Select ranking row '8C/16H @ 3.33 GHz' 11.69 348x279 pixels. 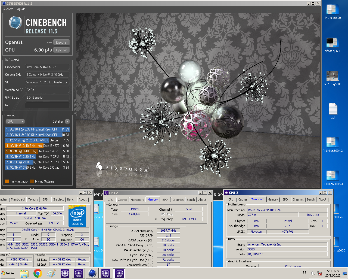pyautogui.click(x=38, y=129)
